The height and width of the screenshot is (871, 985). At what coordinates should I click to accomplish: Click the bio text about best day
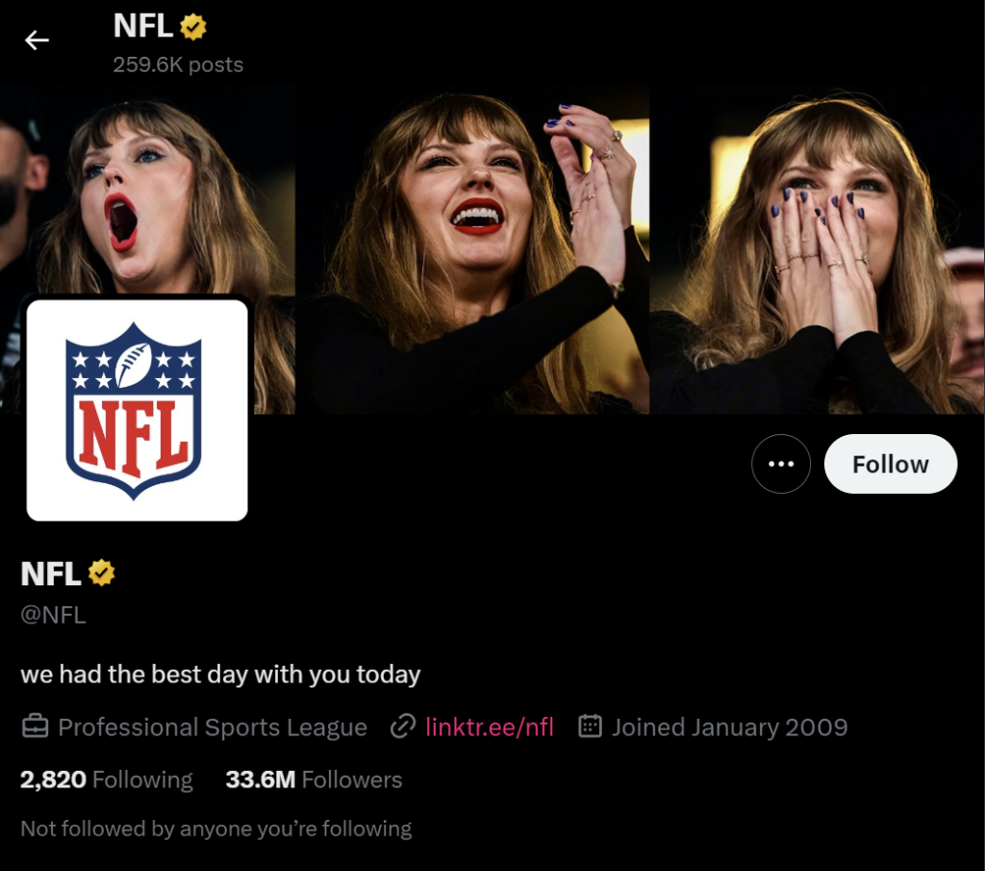(x=220, y=675)
